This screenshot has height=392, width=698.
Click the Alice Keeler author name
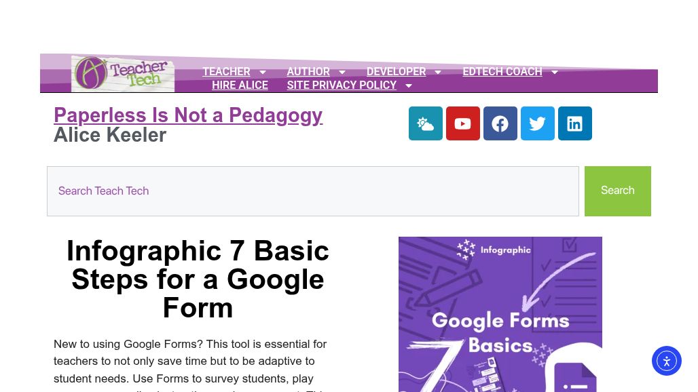click(x=110, y=135)
